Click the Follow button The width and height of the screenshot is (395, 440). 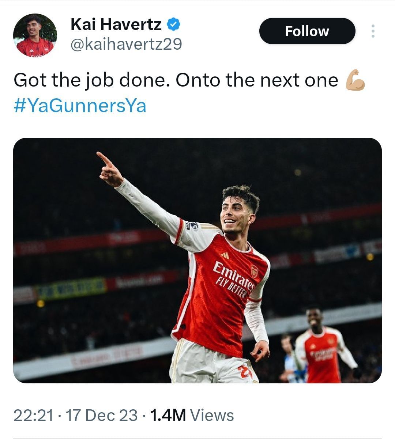point(307,31)
